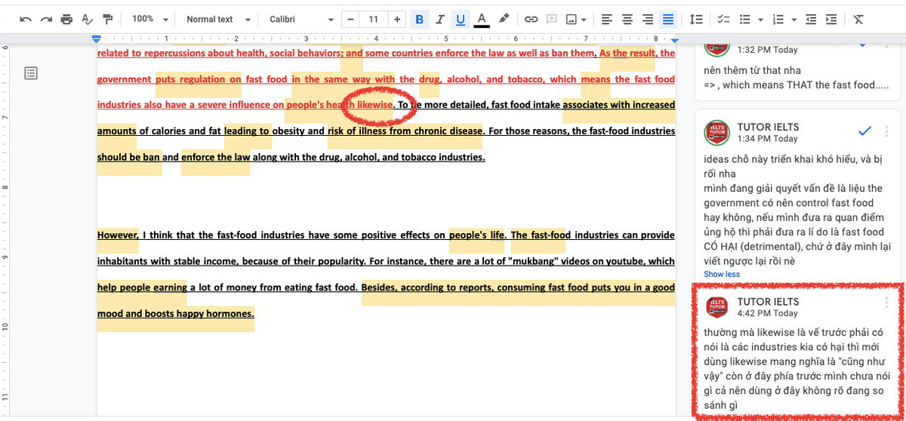906x421 pixels.
Task: Set right alignment
Action: 648,19
